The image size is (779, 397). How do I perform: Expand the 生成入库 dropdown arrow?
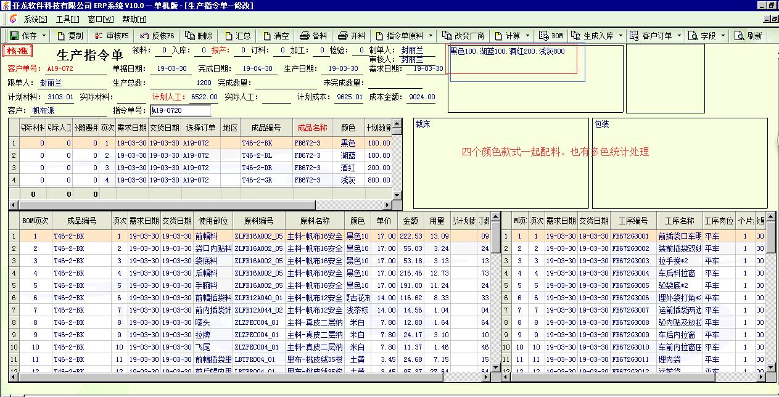click(620, 36)
